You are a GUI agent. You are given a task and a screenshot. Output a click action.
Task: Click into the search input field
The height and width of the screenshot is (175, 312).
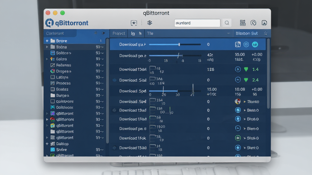tap(197, 23)
